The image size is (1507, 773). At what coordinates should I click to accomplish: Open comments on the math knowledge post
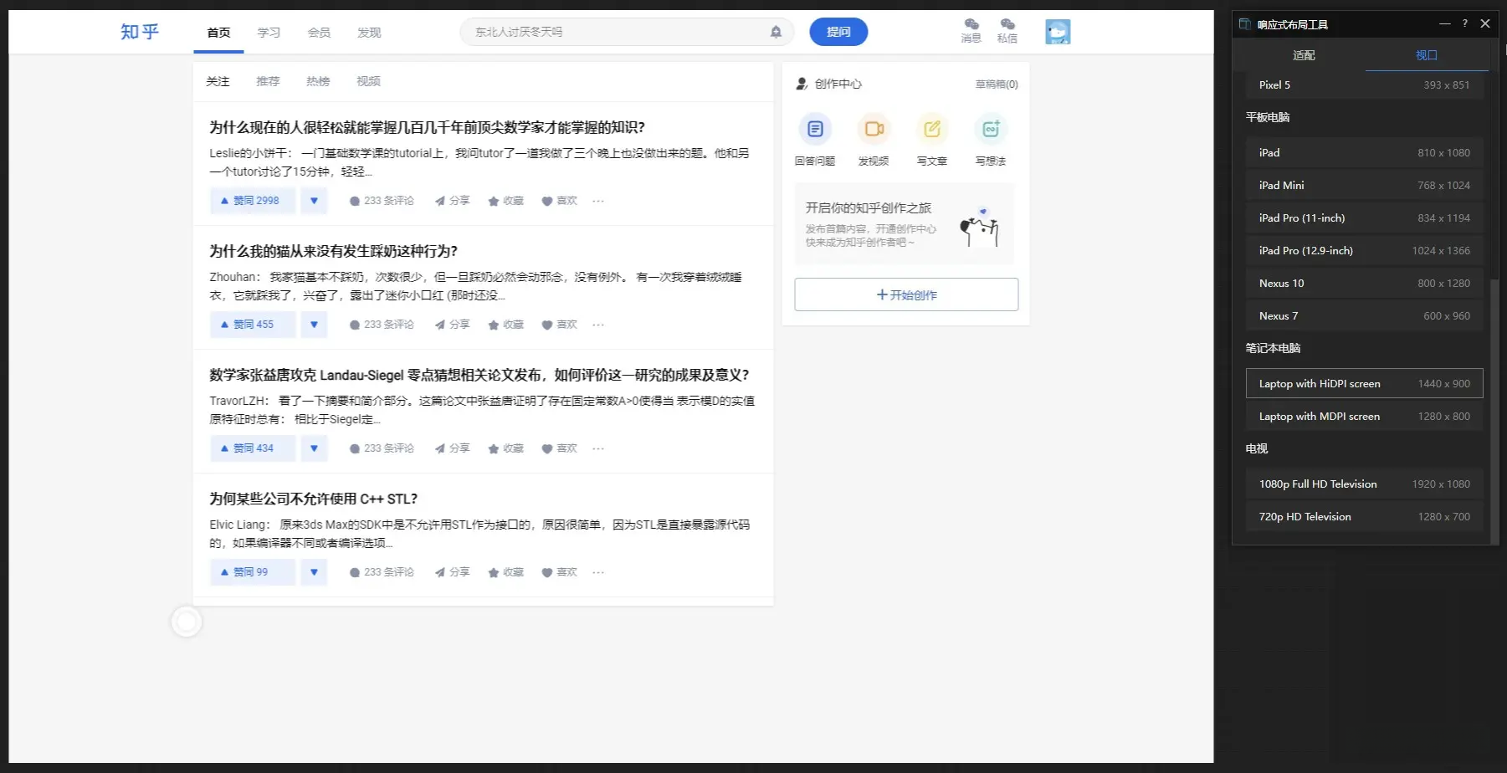pyautogui.click(x=382, y=201)
